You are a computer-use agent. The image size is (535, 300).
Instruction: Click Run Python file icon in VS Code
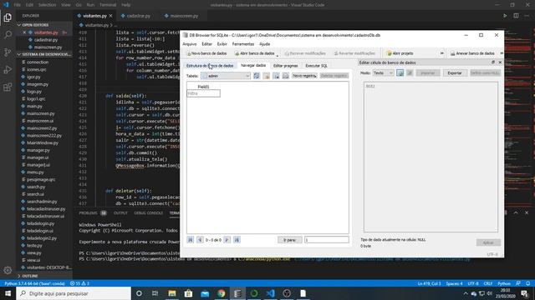point(505,16)
